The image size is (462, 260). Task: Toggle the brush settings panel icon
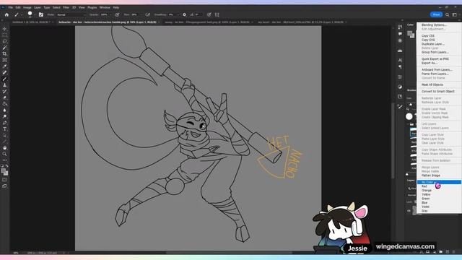41,14
